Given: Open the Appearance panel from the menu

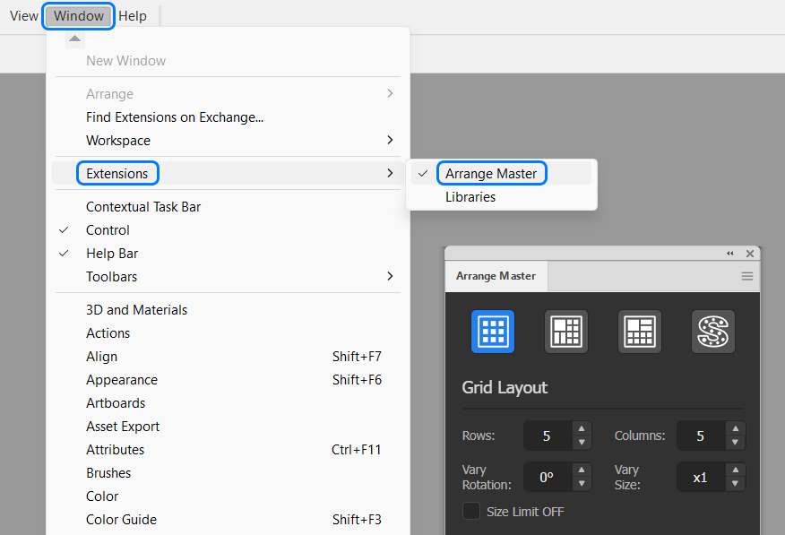Looking at the screenshot, I should [x=228, y=380].
